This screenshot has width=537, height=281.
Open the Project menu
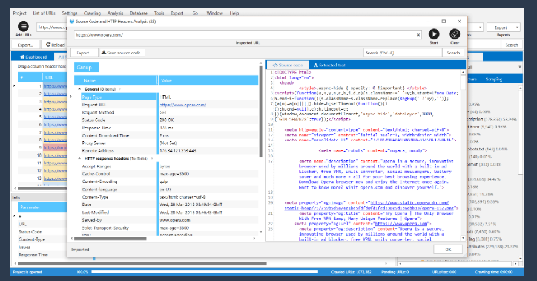[19, 13]
